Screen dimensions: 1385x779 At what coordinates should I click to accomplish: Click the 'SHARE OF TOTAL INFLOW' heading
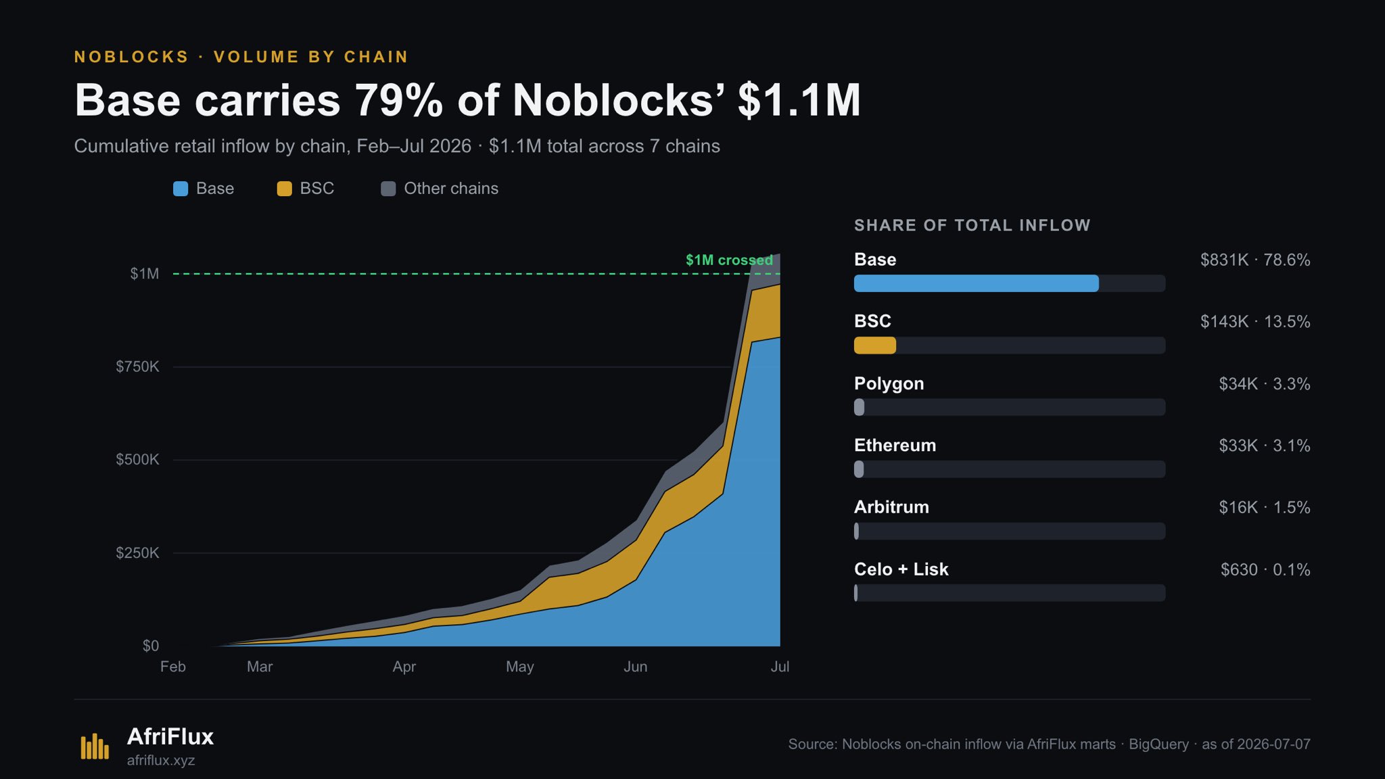[972, 225]
